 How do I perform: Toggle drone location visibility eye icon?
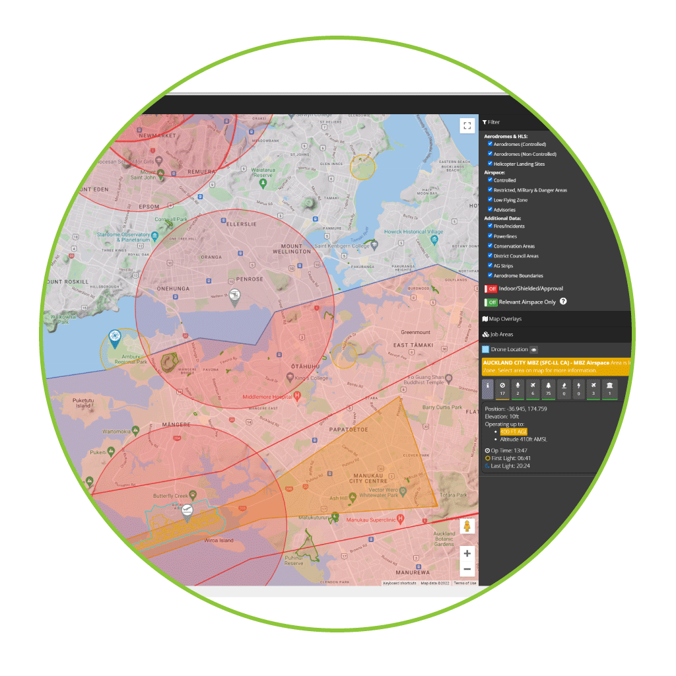pos(533,349)
